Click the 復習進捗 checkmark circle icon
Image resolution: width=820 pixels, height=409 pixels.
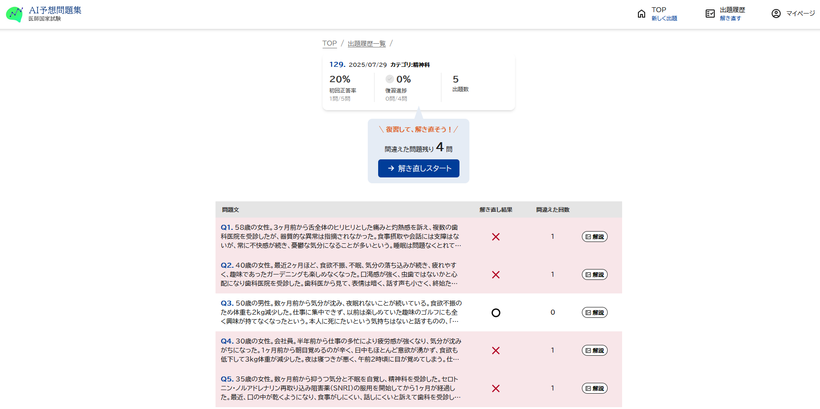390,79
